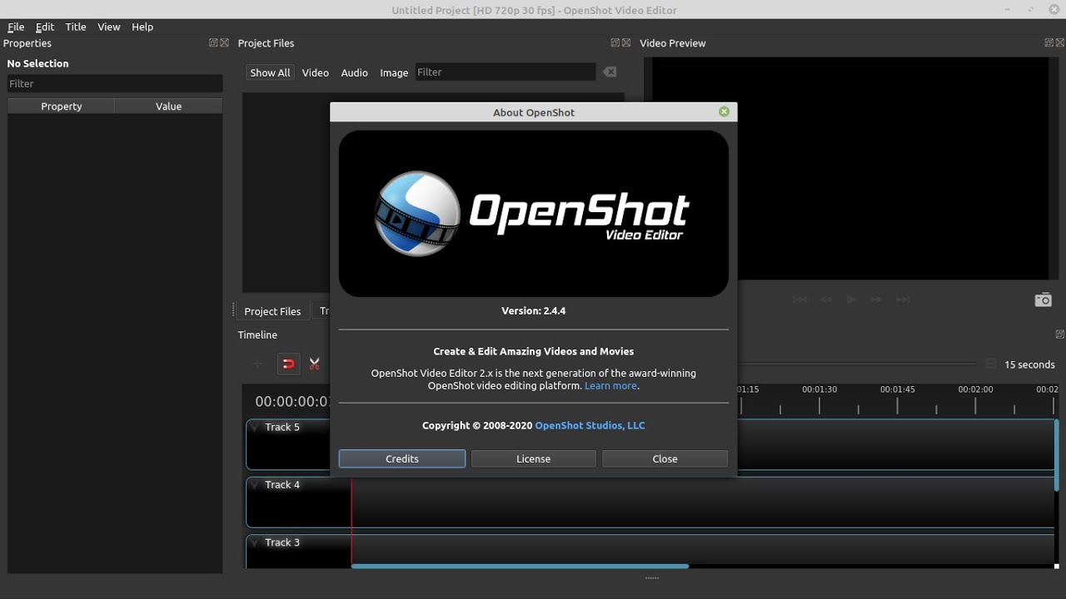
Task: Adjust the timeline zoom slider
Action: click(x=858, y=364)
